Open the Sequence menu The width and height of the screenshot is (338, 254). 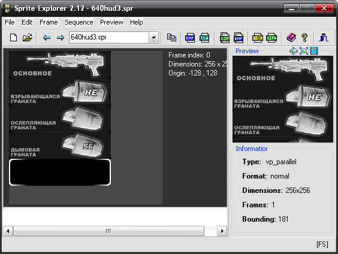tap(79, 22)
